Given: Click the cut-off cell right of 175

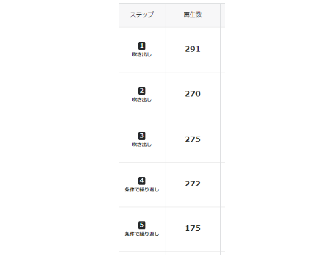Looking at the screenshot, I should click(223, 229).
